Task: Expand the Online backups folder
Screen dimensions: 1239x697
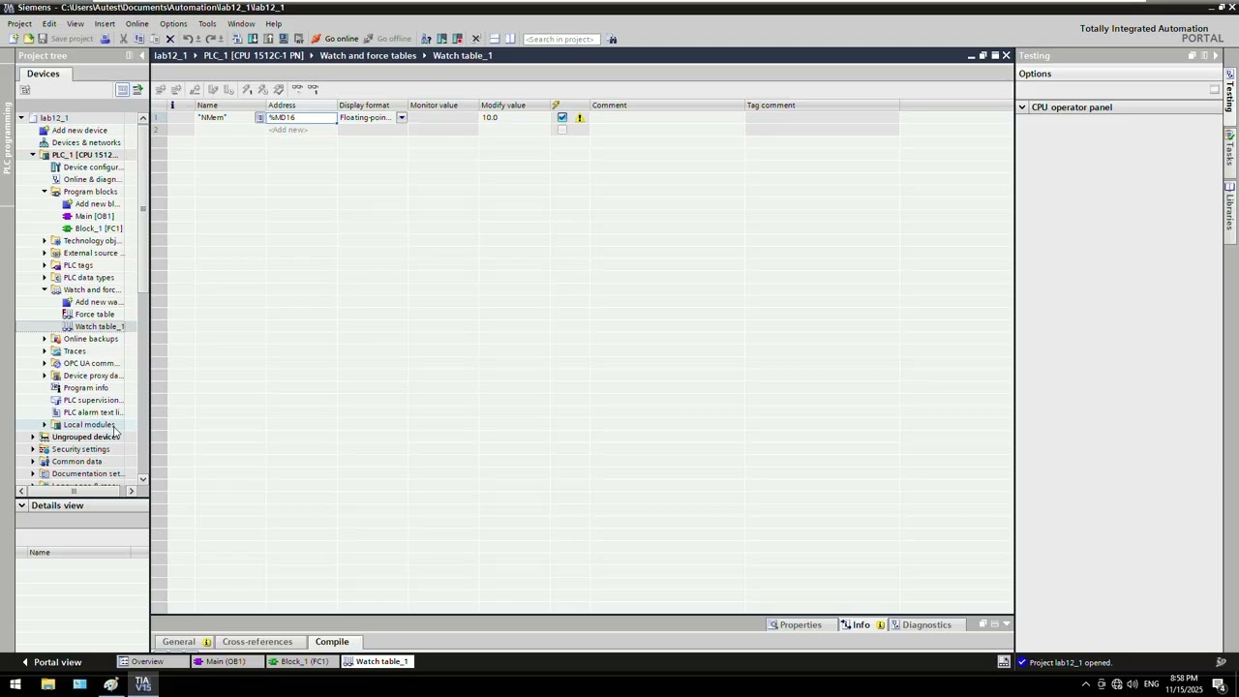Action: click(x=45, y=339)
